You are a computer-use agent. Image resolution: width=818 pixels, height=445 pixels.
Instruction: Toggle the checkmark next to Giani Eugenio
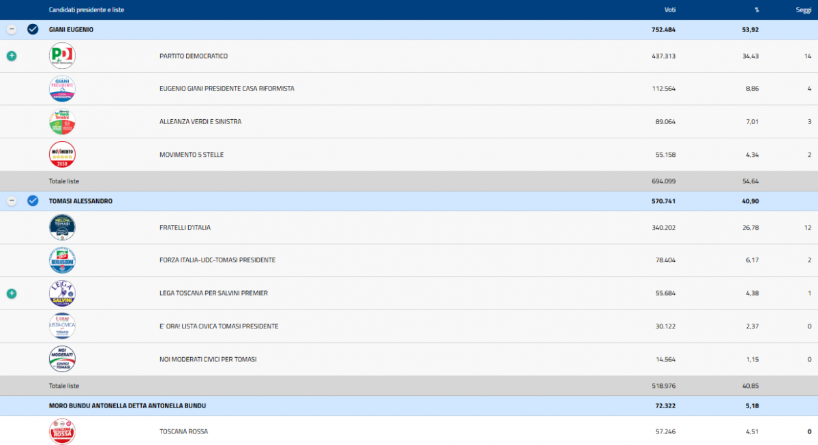click(x=33, y=29)
